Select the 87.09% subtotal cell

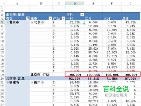point(131,79)
